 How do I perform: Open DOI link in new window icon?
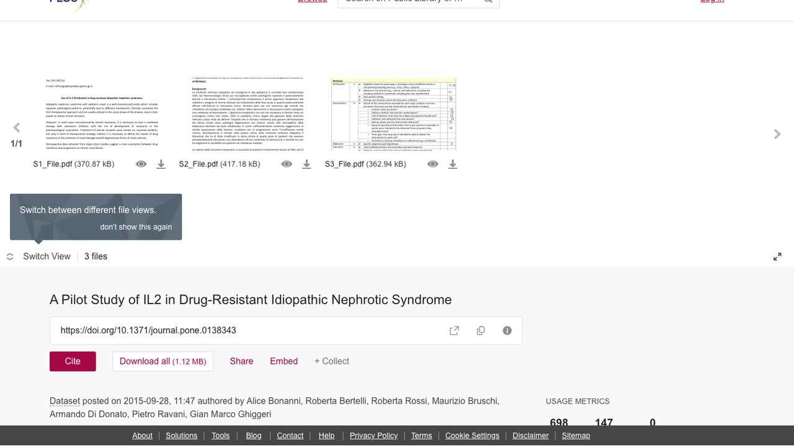pyautogui.click(x=454, y=330)
